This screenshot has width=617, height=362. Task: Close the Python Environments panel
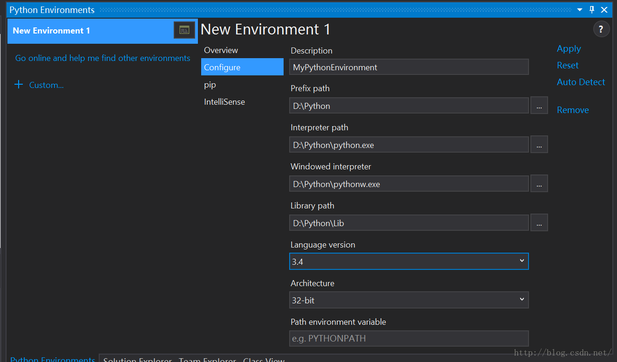point(604,10)
